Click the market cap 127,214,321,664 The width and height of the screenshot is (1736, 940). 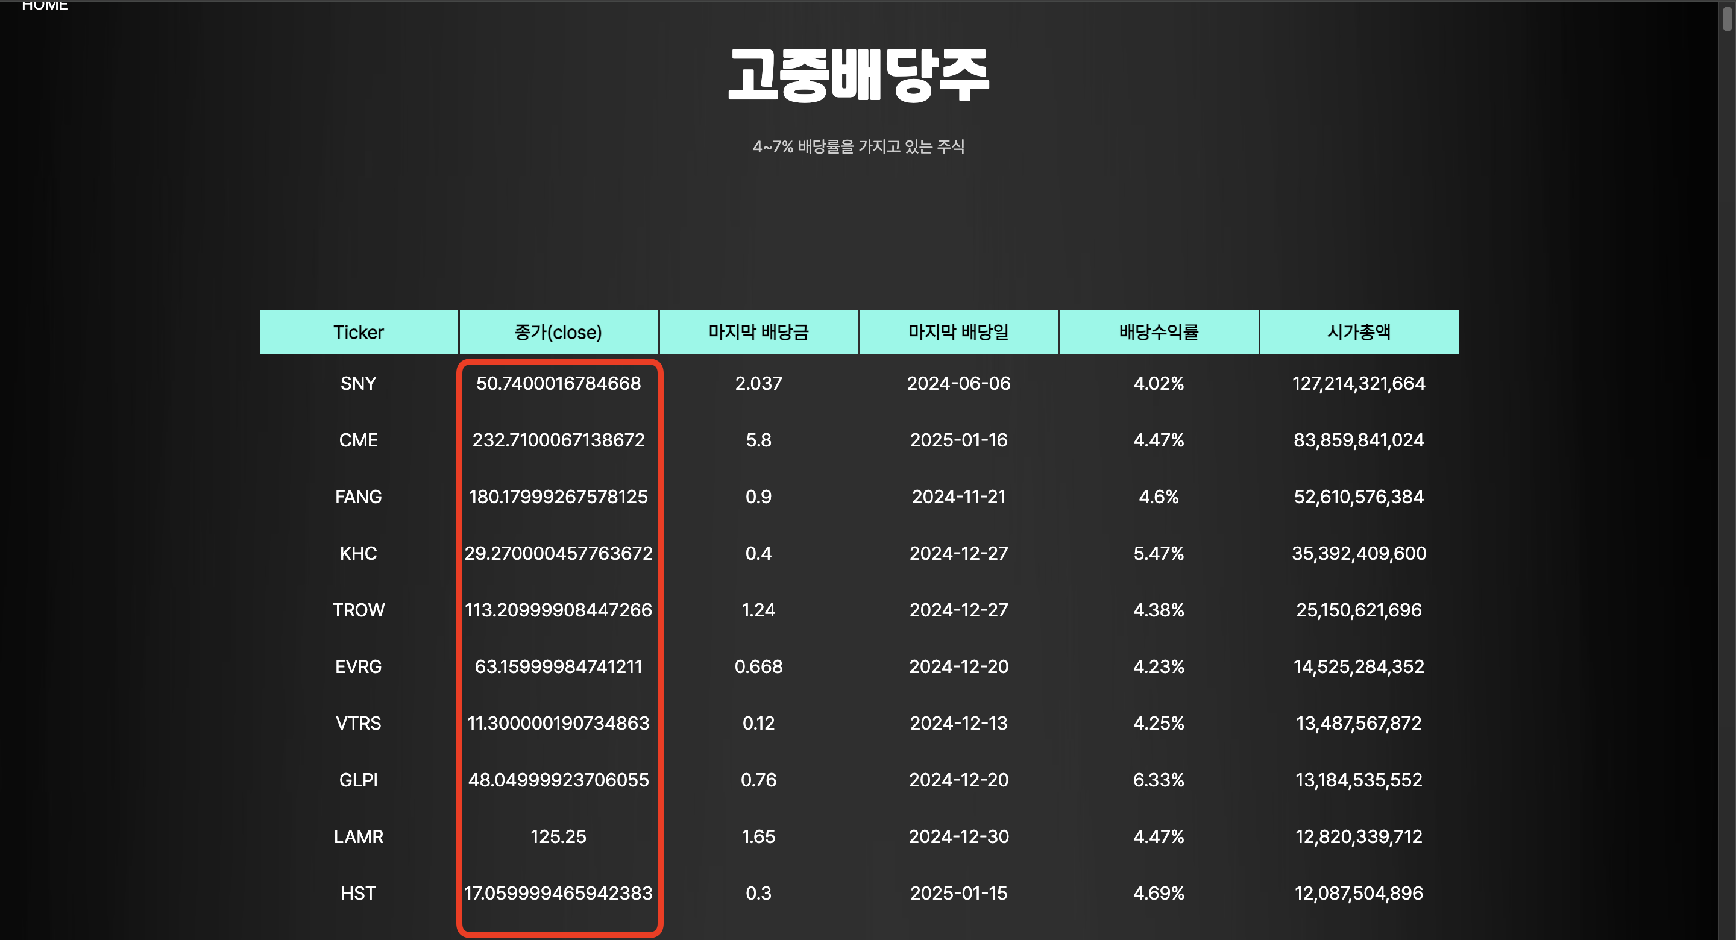(x=1359, y=383)
